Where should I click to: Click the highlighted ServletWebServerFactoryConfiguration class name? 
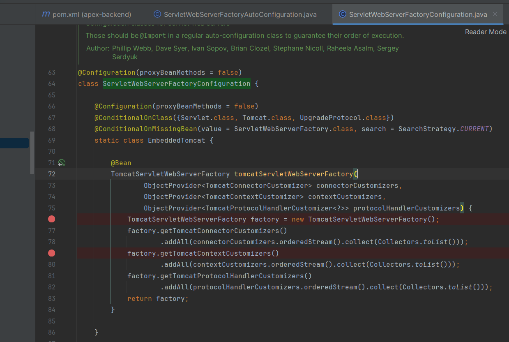(x=176, y=84)
